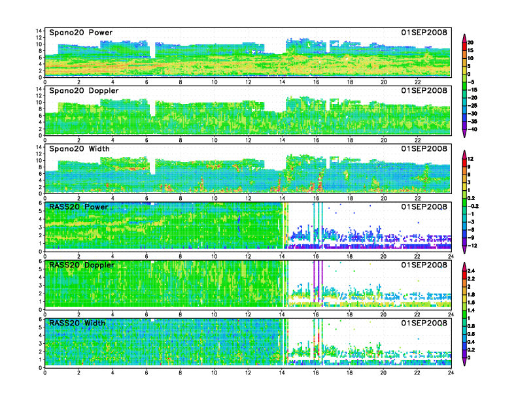Click the 01SEP2008 date in RASS20 Width panel
Viewport: 518px width, 400px height.
[x=424, y=323]
